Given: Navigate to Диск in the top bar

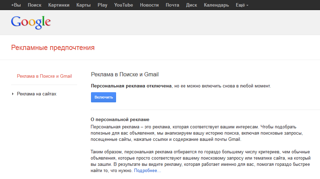Looking at the screenshot, I should point(191,5).
